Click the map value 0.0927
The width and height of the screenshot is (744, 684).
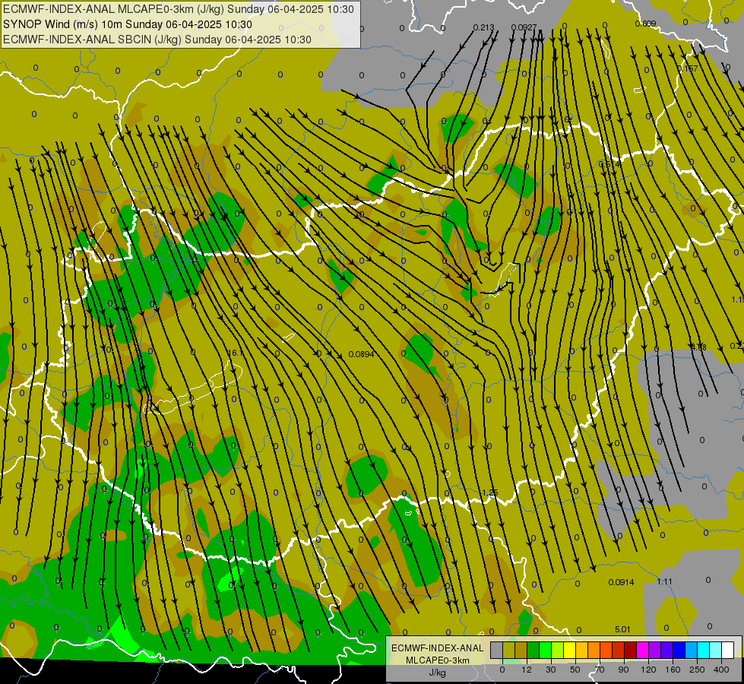[x=524, y=27]
